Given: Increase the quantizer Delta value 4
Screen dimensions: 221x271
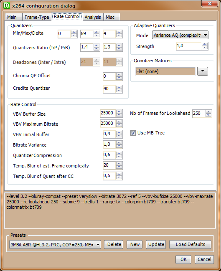Looking at the screenshot, I should click(x=119, y=32).
